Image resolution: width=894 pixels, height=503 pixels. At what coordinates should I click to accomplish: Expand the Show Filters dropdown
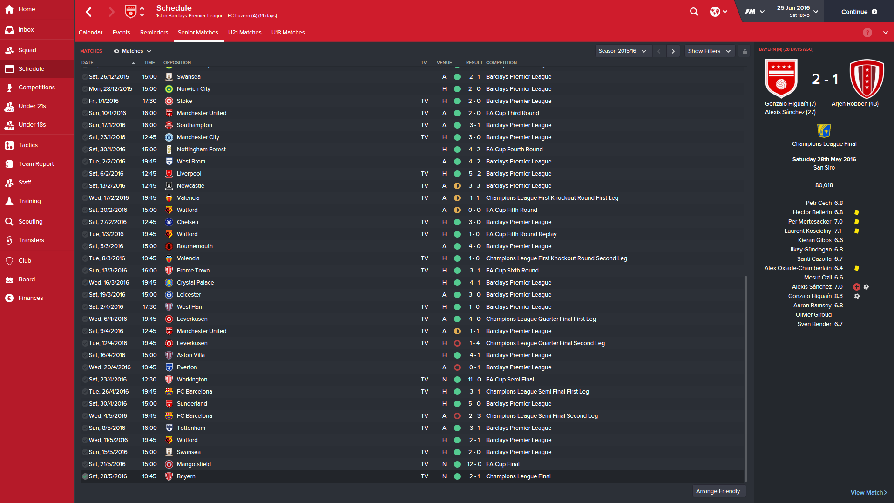click(710, 51)
